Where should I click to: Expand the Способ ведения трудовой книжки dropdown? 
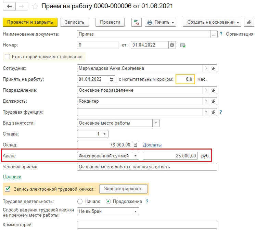pos(135,211)
